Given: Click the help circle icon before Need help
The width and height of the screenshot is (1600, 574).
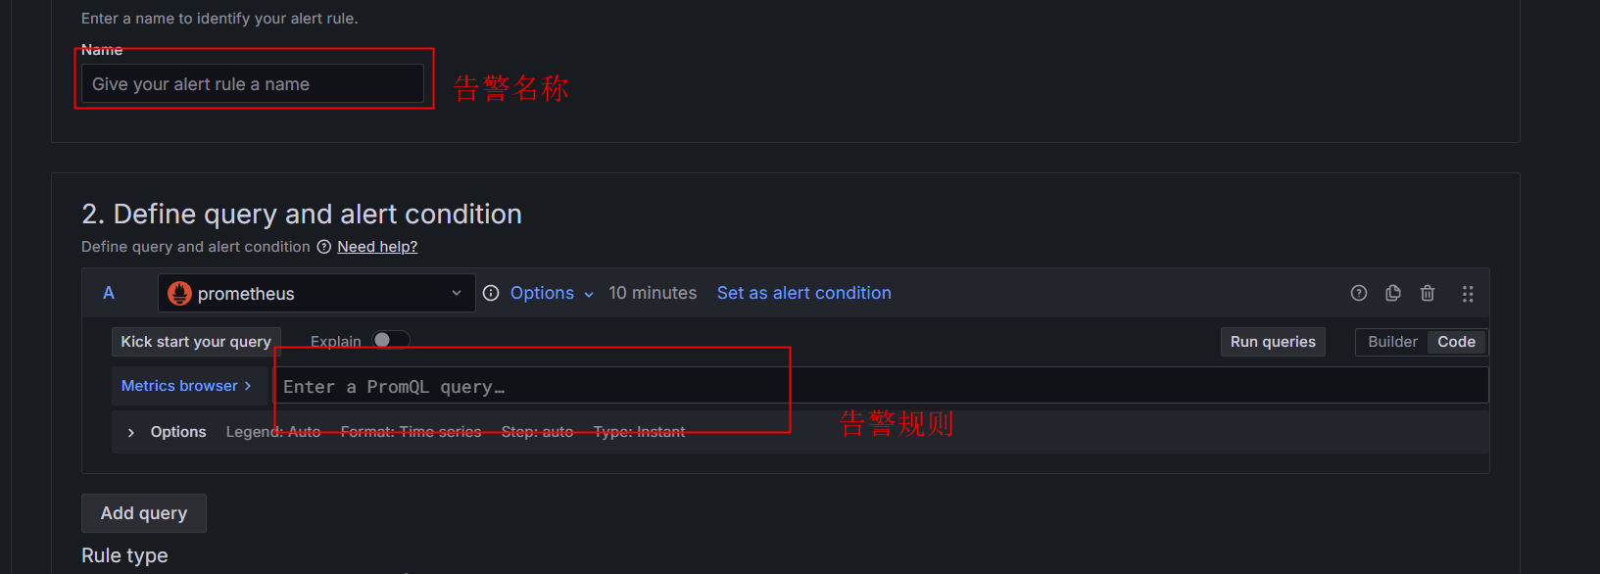Looking at the screenshot, I should [324, 246].
